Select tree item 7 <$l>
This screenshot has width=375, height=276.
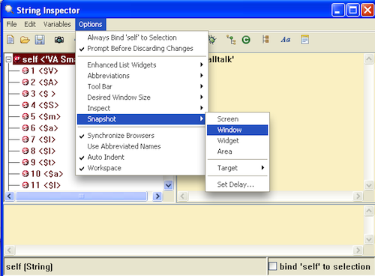point(43,139)
